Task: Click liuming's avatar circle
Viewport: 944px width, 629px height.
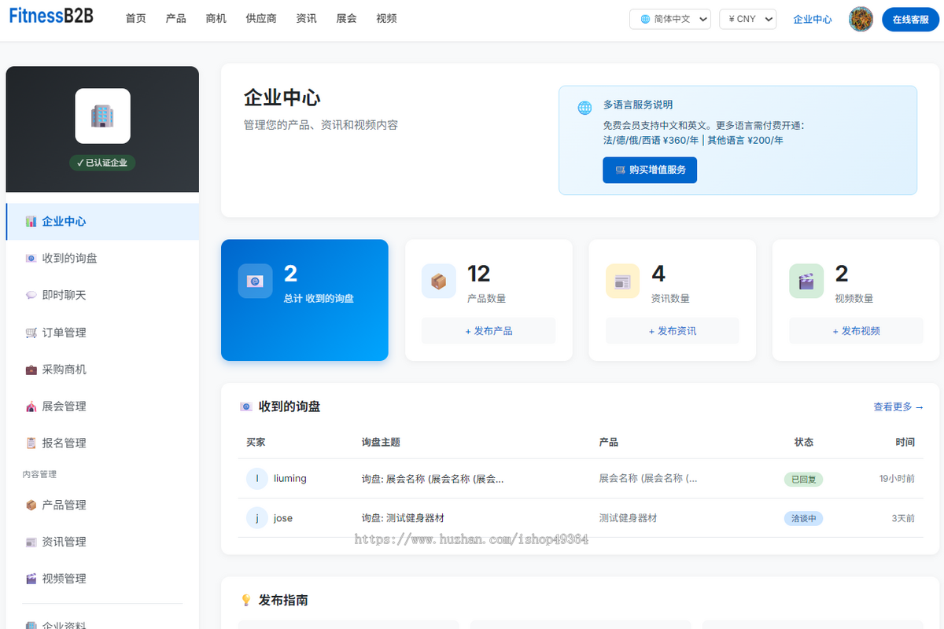Action: tap(257, 478)
